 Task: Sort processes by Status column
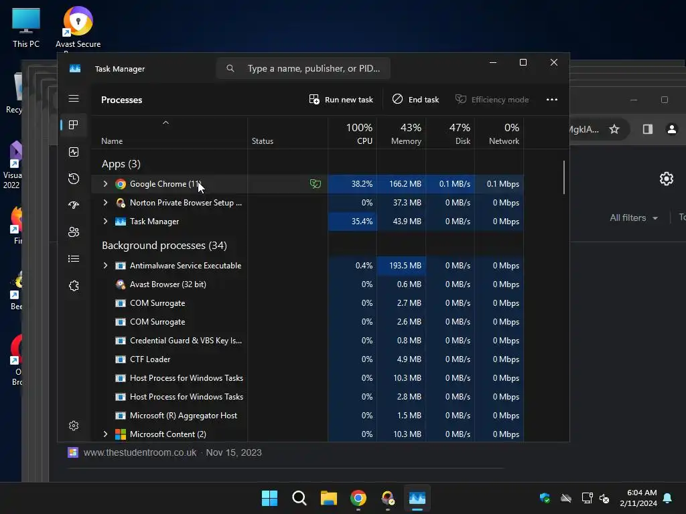click(263, 141)
